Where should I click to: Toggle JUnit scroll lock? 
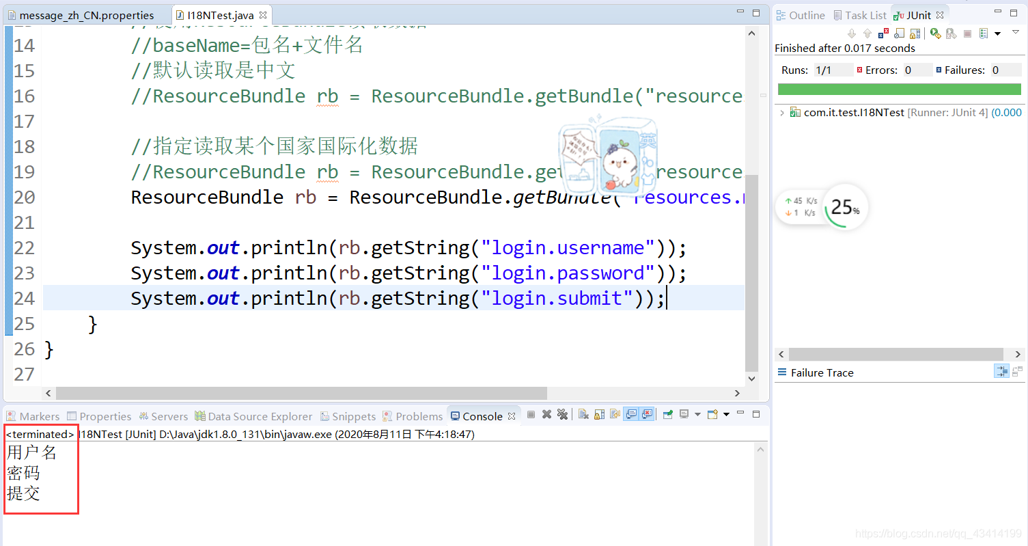coord(915,33)
